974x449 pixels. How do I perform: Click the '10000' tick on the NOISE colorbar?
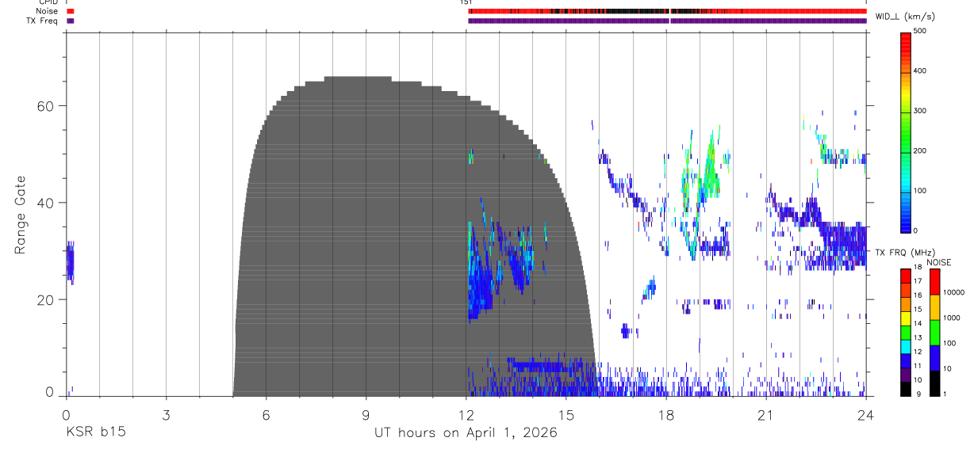[x=955, y=292]
